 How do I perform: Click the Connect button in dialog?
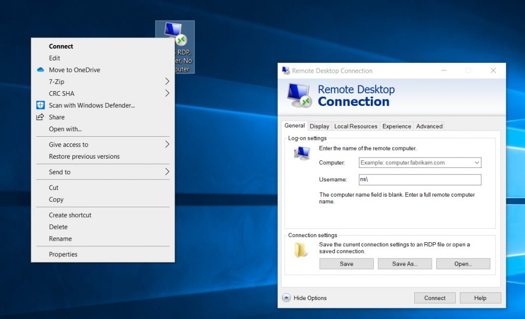pos(435,298)
